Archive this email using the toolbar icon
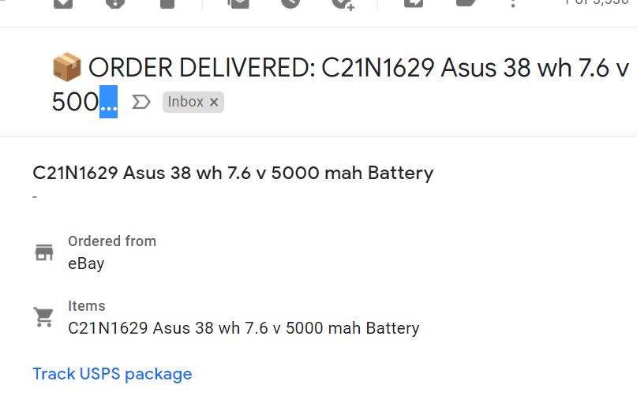637x396 pixels. click(63, 3)
